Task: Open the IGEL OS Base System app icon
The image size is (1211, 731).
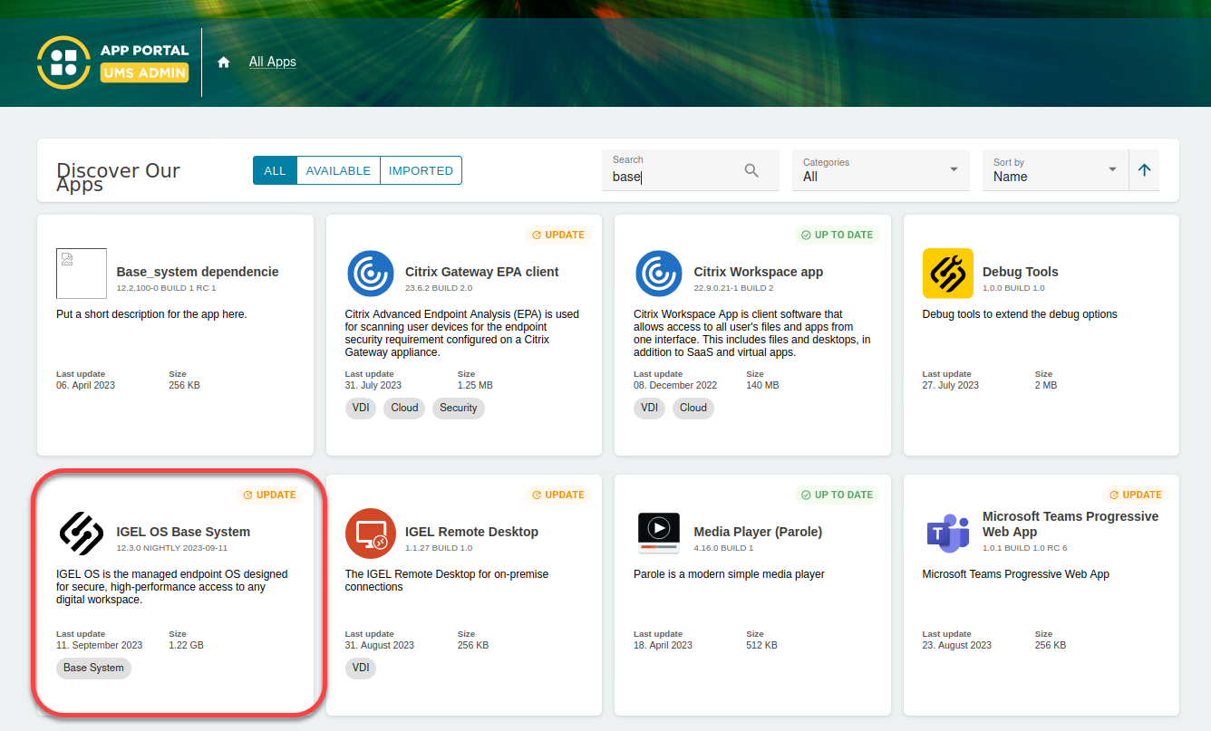Action: click(82, 534)
